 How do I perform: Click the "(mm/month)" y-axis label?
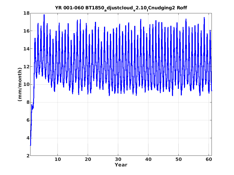tap(20, 84)
